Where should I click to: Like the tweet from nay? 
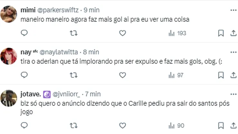123,75
